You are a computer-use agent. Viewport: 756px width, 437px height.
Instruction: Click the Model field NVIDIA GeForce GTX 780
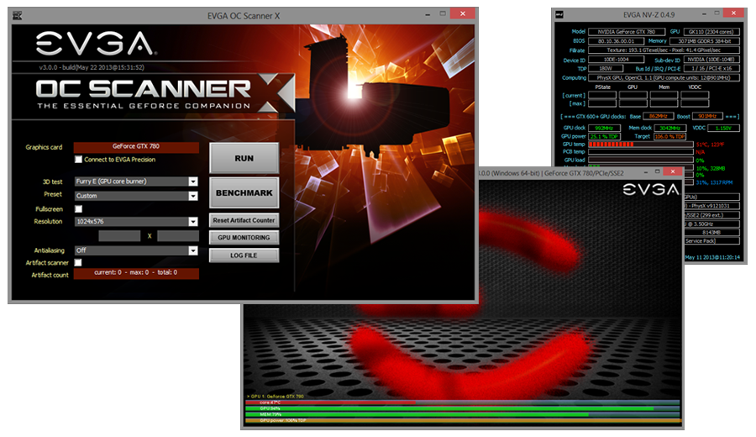click(x=627, y=32)
